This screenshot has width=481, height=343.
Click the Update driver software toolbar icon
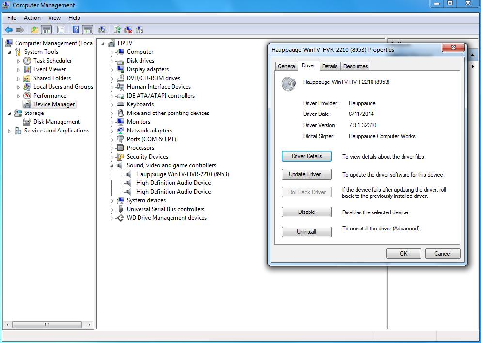[x=117, y=30]
